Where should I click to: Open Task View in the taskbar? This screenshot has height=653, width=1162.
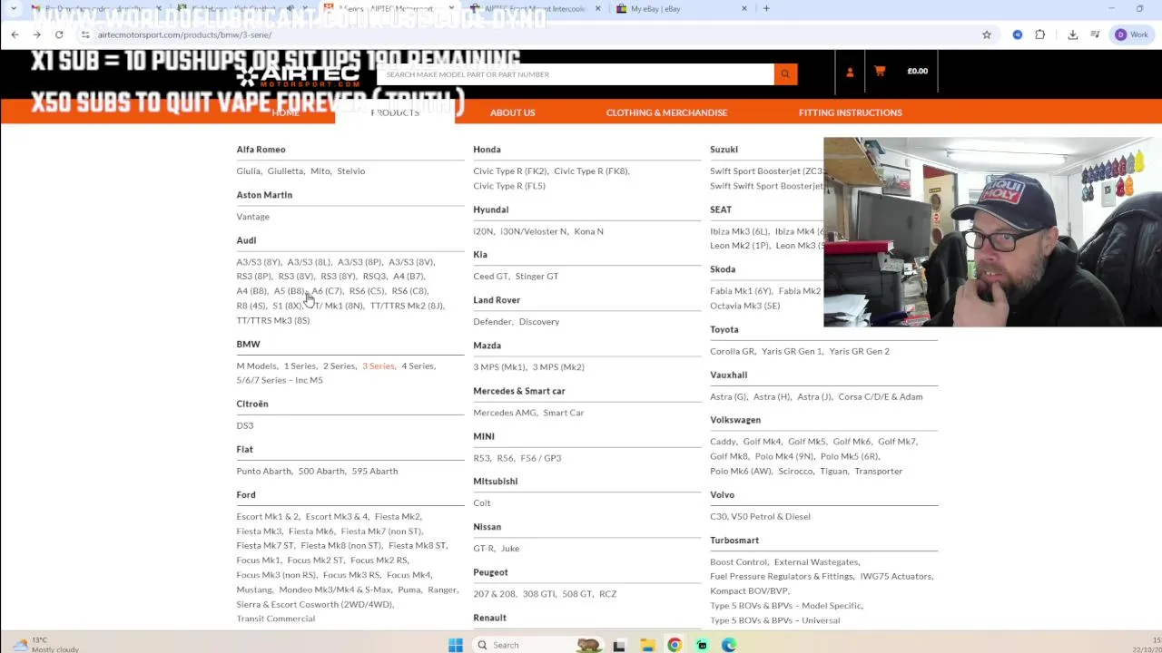point(619,645)
